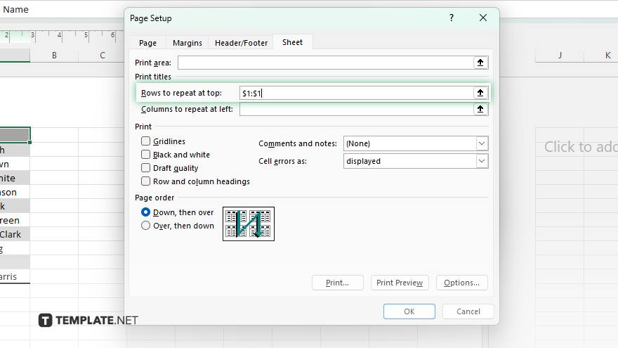618x348 pixels.
Task: Enable Gridlines printing checkbox
Action: tap(145, 141)
